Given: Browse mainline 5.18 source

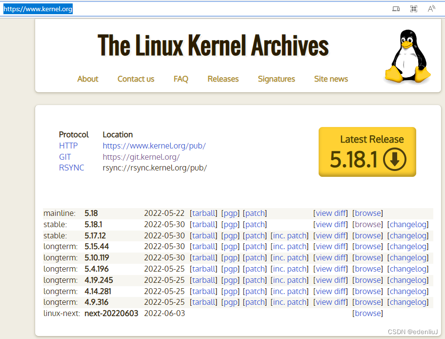Looking at the screenshot, I should point(367,213).
